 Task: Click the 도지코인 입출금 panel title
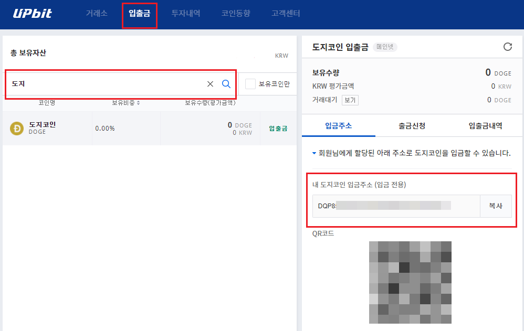click(340, 47)
